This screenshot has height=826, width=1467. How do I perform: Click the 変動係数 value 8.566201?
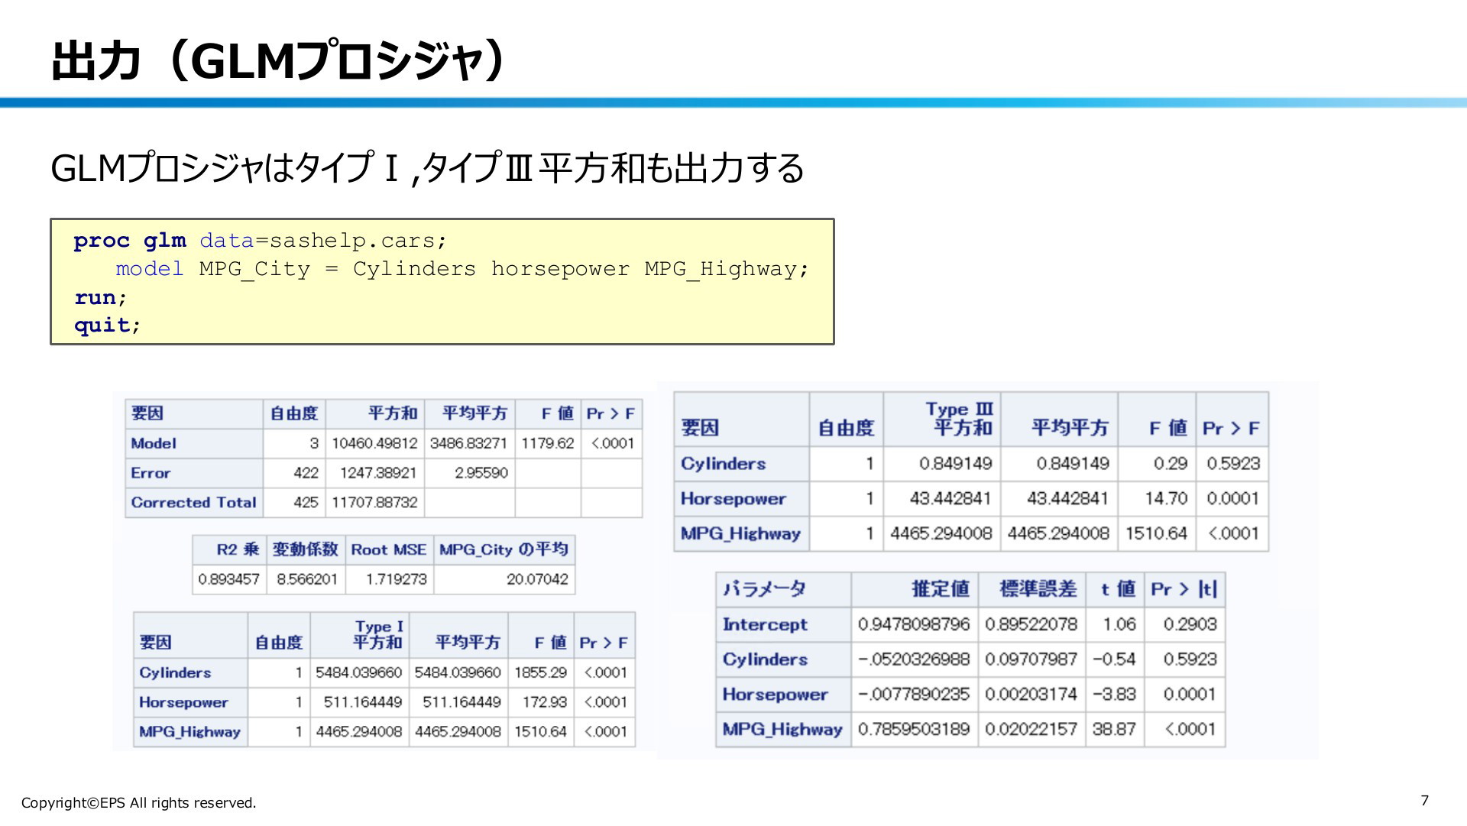(307, 579)
